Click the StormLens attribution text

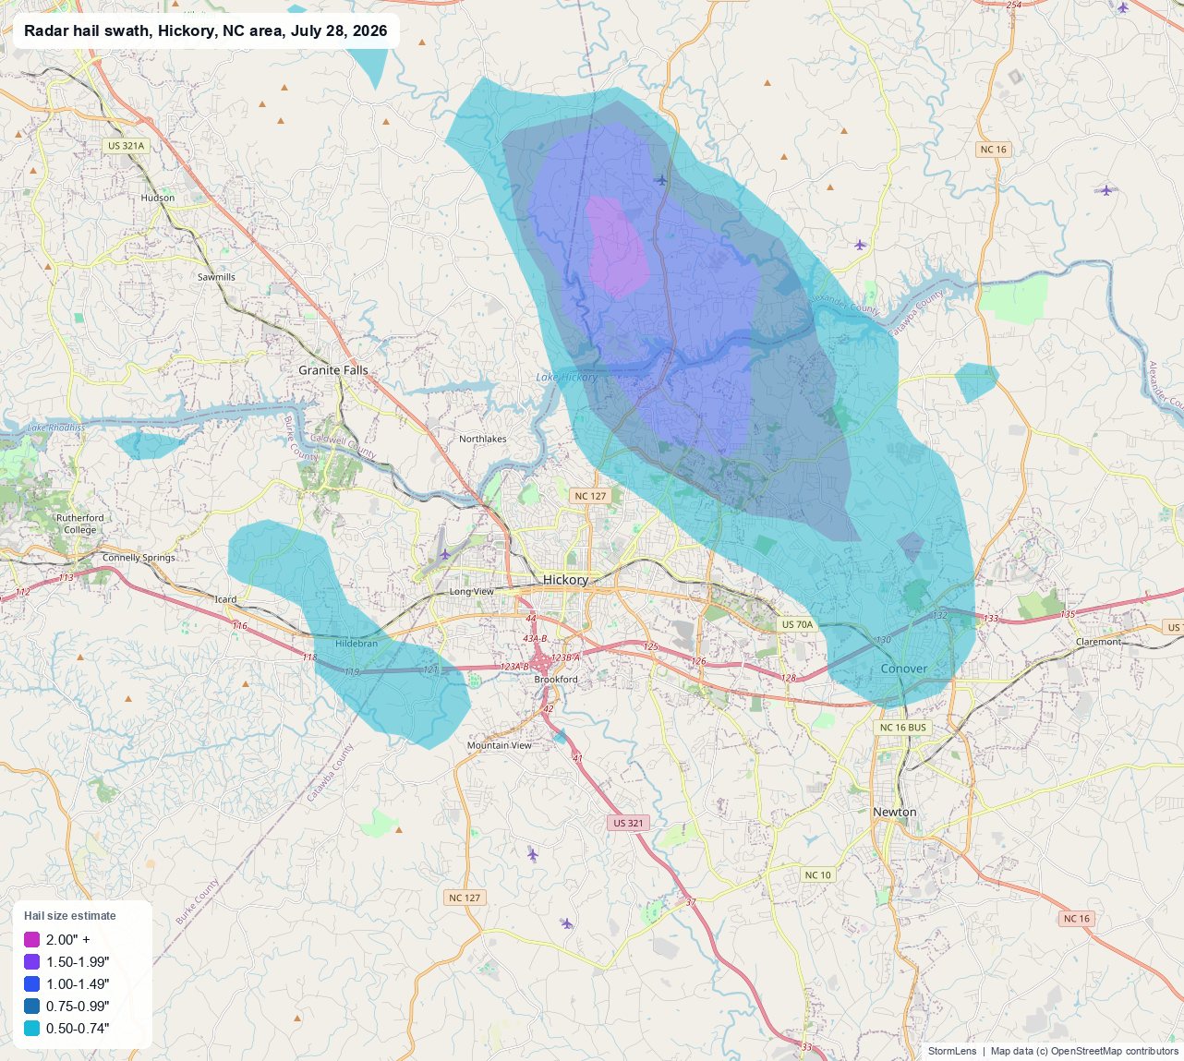[952, 1051]
